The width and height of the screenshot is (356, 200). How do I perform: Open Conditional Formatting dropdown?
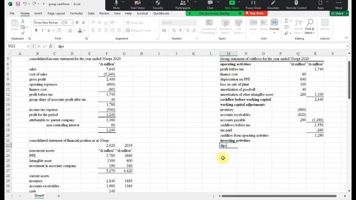(x=209, y=27)
